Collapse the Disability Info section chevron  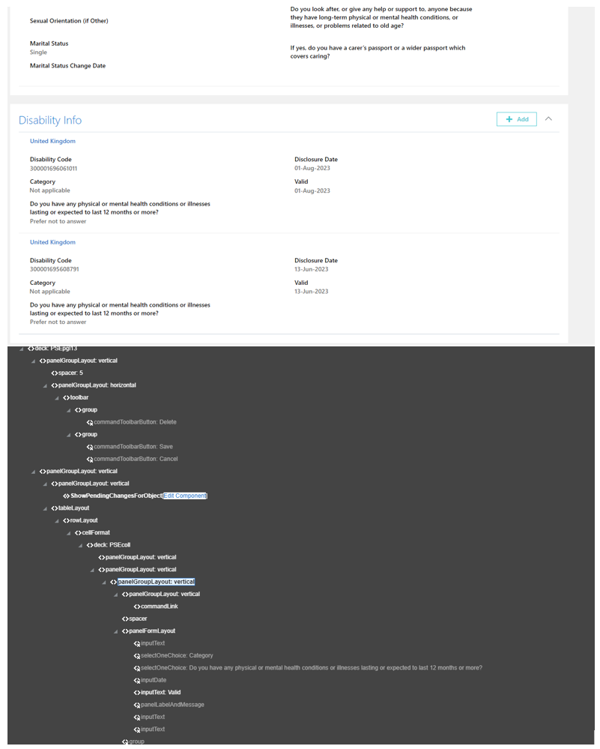click(x=548, y=119)
